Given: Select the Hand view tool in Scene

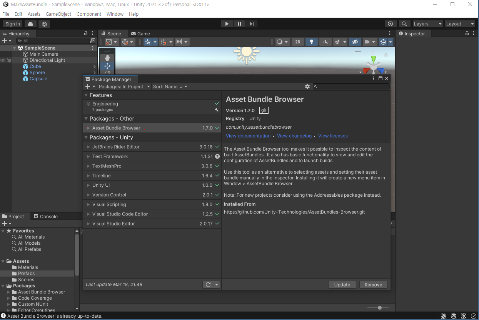Looking at the screenshot, I should pos(107,58).
